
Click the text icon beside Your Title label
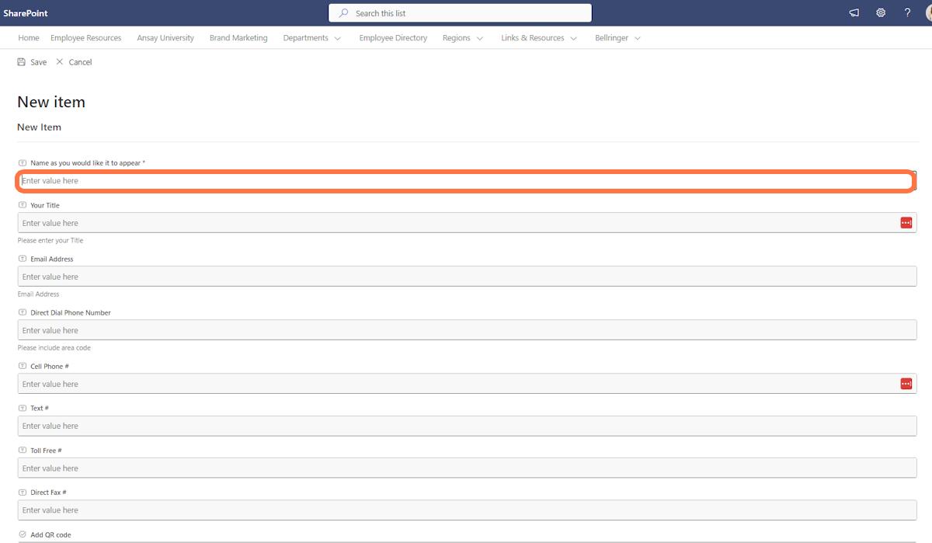23,206
